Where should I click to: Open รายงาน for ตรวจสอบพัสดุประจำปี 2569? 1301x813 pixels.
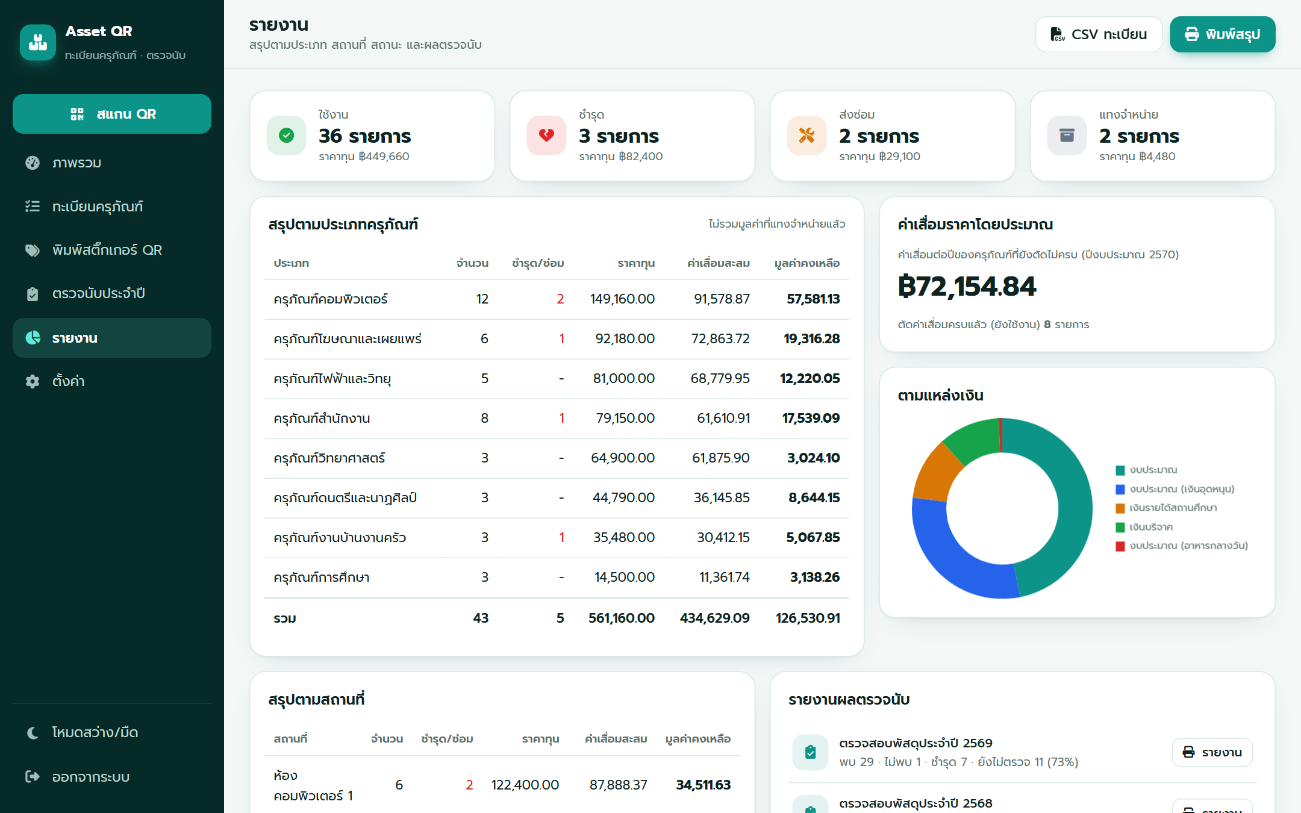(x=1212, y=752)
